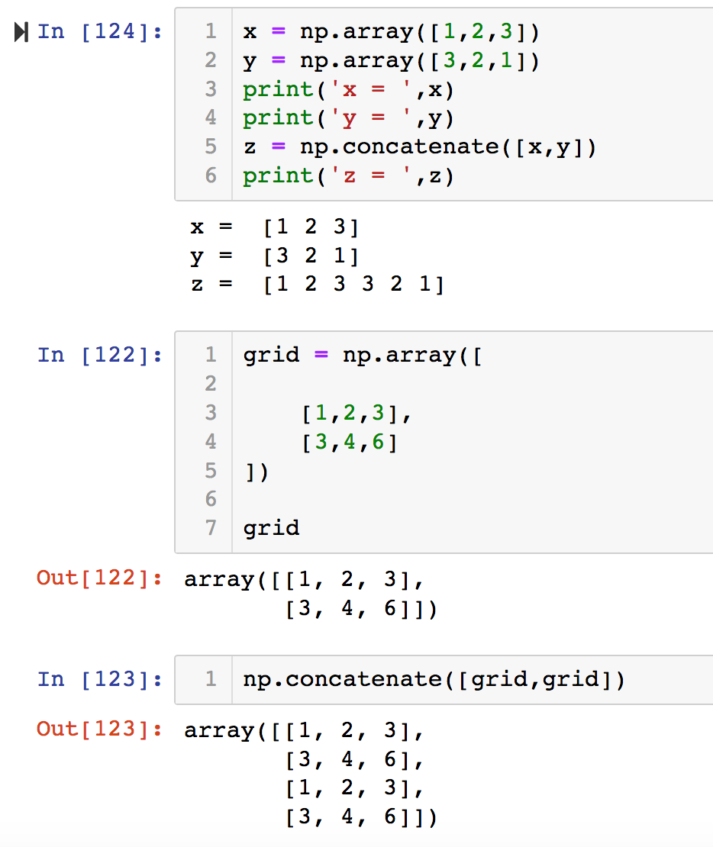Click the closing ]) line in cell 122
The height and width of the screenshot is (847, 713).
[256, 472]
